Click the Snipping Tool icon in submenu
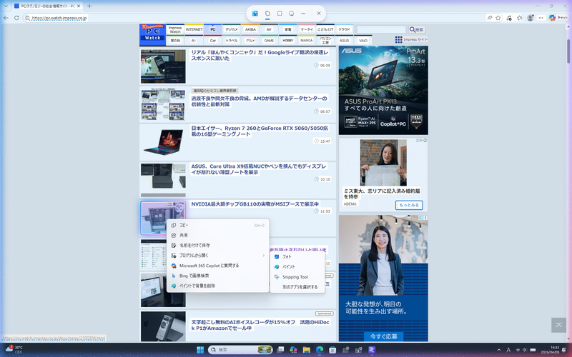The height and width of the screenshot is (357, 572). click(277, 277)
